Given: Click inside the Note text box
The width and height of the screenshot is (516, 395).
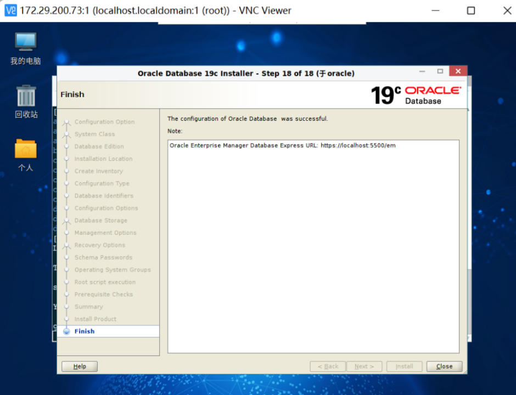Looking at the screenshot, I should click(x=313, y=247).
